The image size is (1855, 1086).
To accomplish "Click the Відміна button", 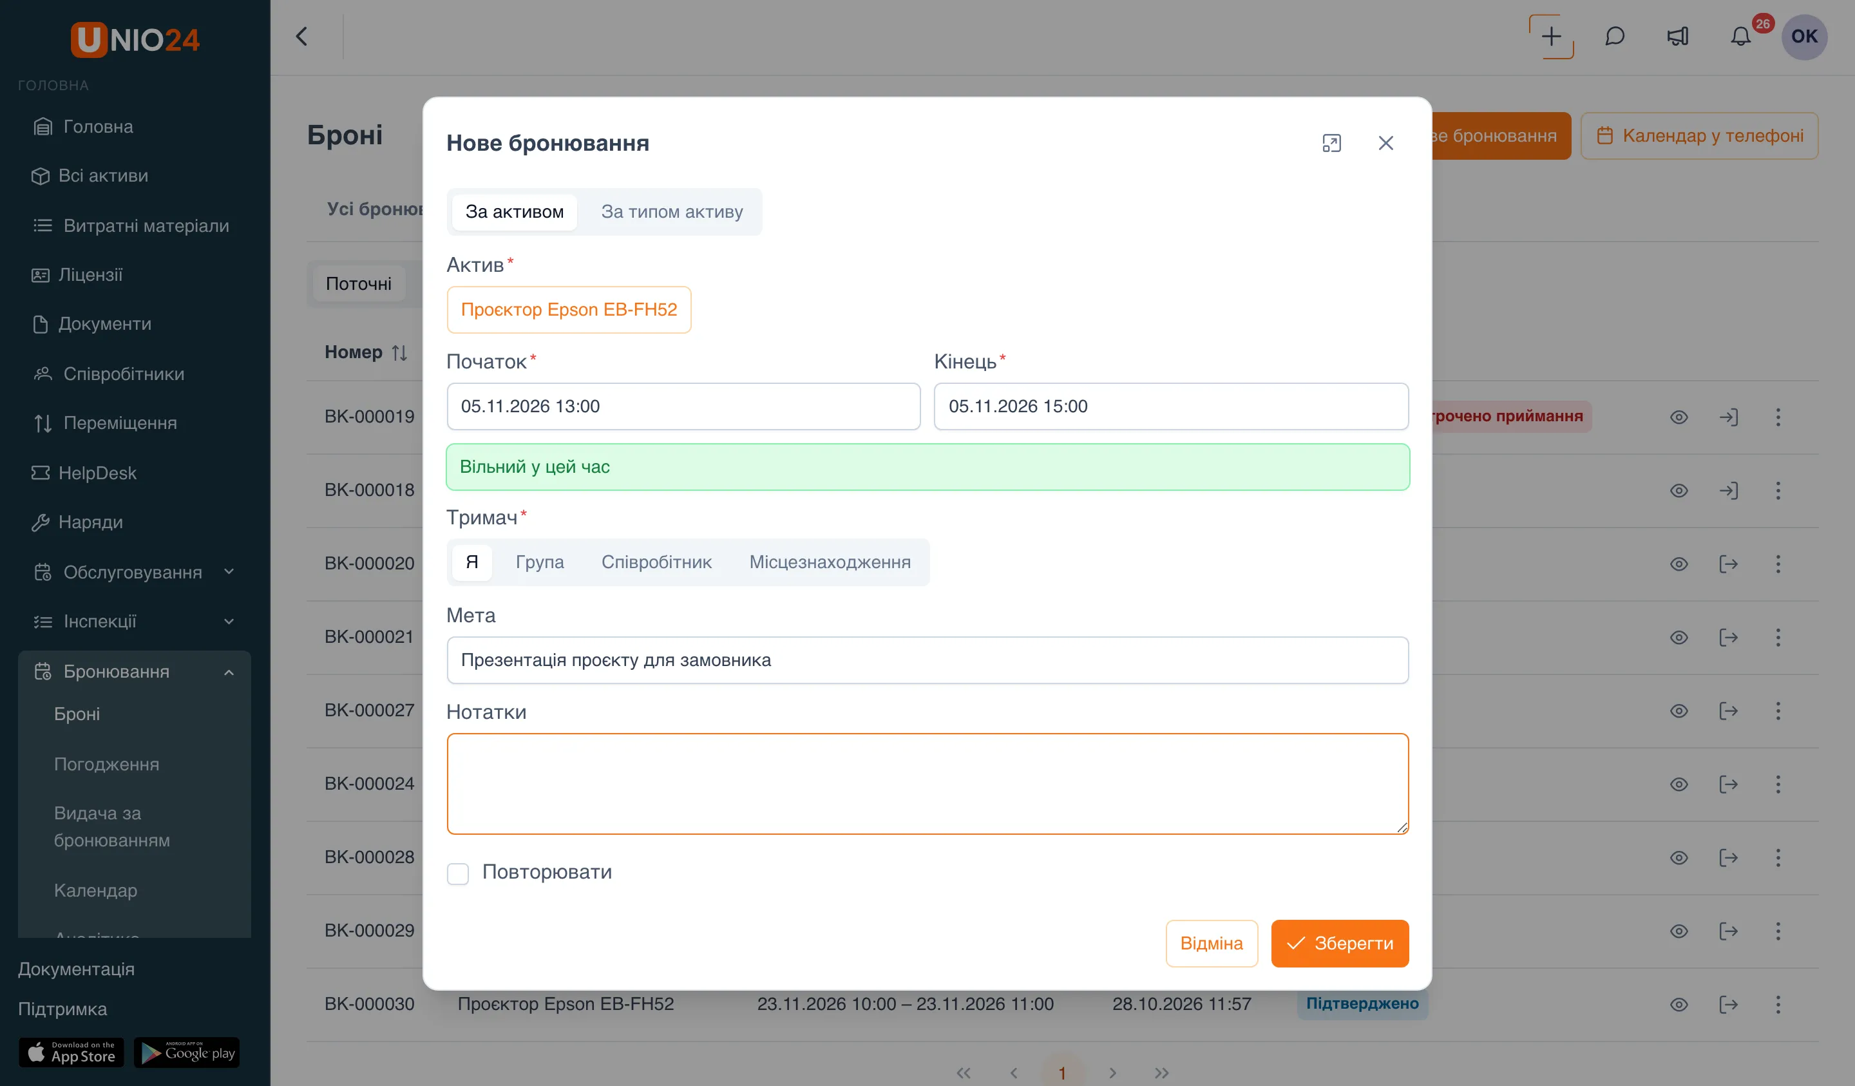I will tap(1212, 943).
